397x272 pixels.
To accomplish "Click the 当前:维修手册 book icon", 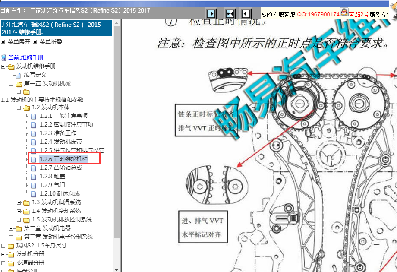I will (x=4, y=58).
